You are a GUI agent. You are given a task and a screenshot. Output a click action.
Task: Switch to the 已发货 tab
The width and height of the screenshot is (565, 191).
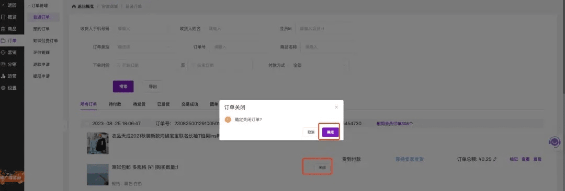click(164, 104)
